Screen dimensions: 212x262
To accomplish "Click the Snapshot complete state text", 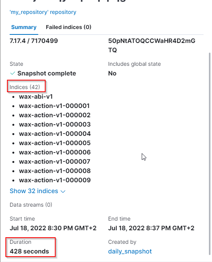I will click(x=47, y=74).
